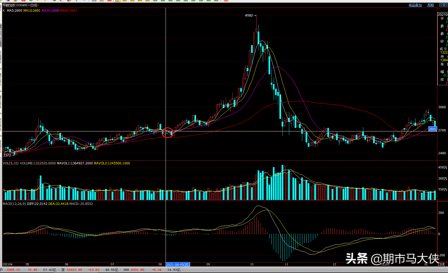Click the MACD(12,26,9) indicator label
The height and width of the screenshot is (273, 448).
coord(14,204)
